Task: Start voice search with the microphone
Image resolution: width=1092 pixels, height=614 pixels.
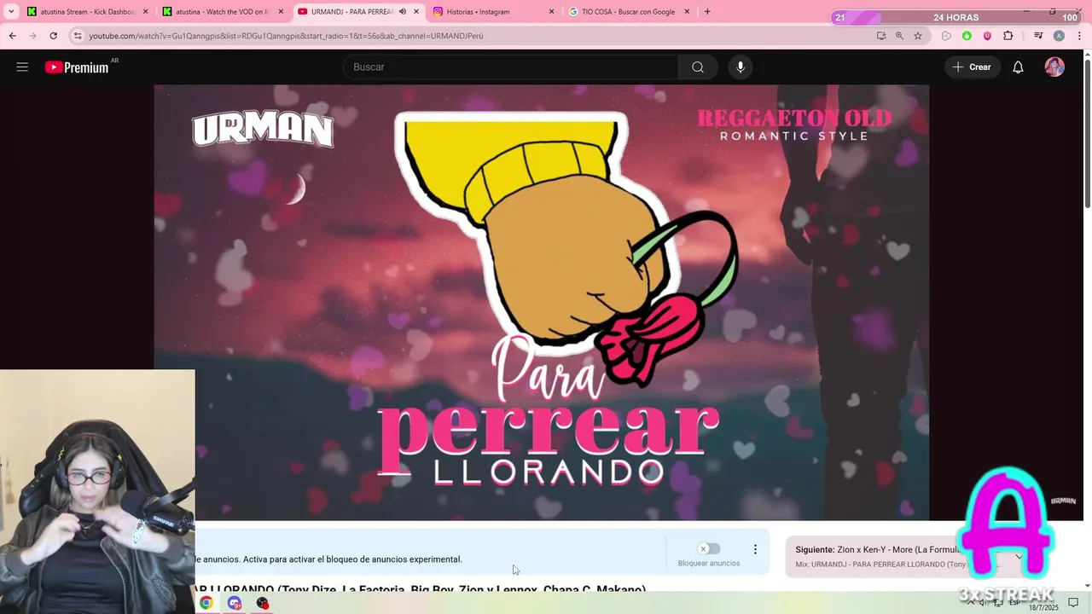Action: click(x=741, y=67)
